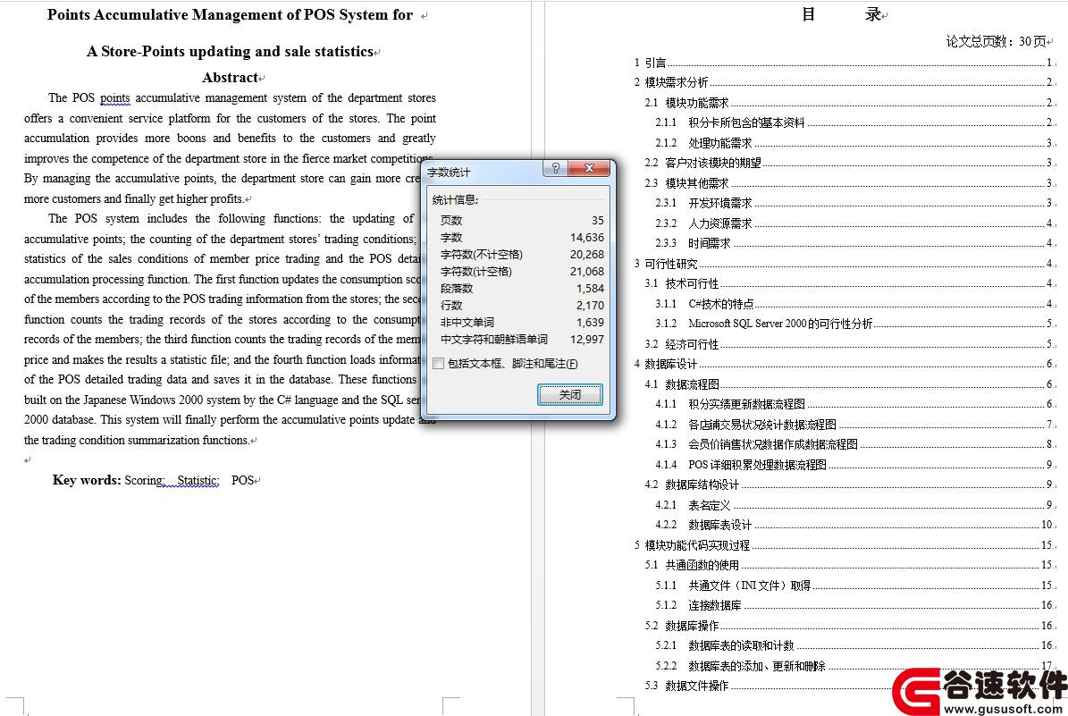This screenshot has height=716, width=1068.
Task: Go to TOC entry 2 模块需求分析
Action: click(844, 82)
